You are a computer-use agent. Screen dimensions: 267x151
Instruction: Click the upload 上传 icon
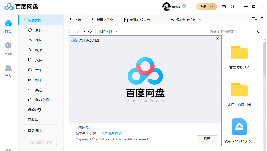pyautogui.click(x=70, y=20)
